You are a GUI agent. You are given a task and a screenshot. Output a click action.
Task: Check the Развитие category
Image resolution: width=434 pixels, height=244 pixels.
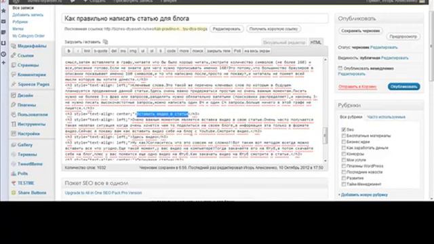[x=344, y=178]
